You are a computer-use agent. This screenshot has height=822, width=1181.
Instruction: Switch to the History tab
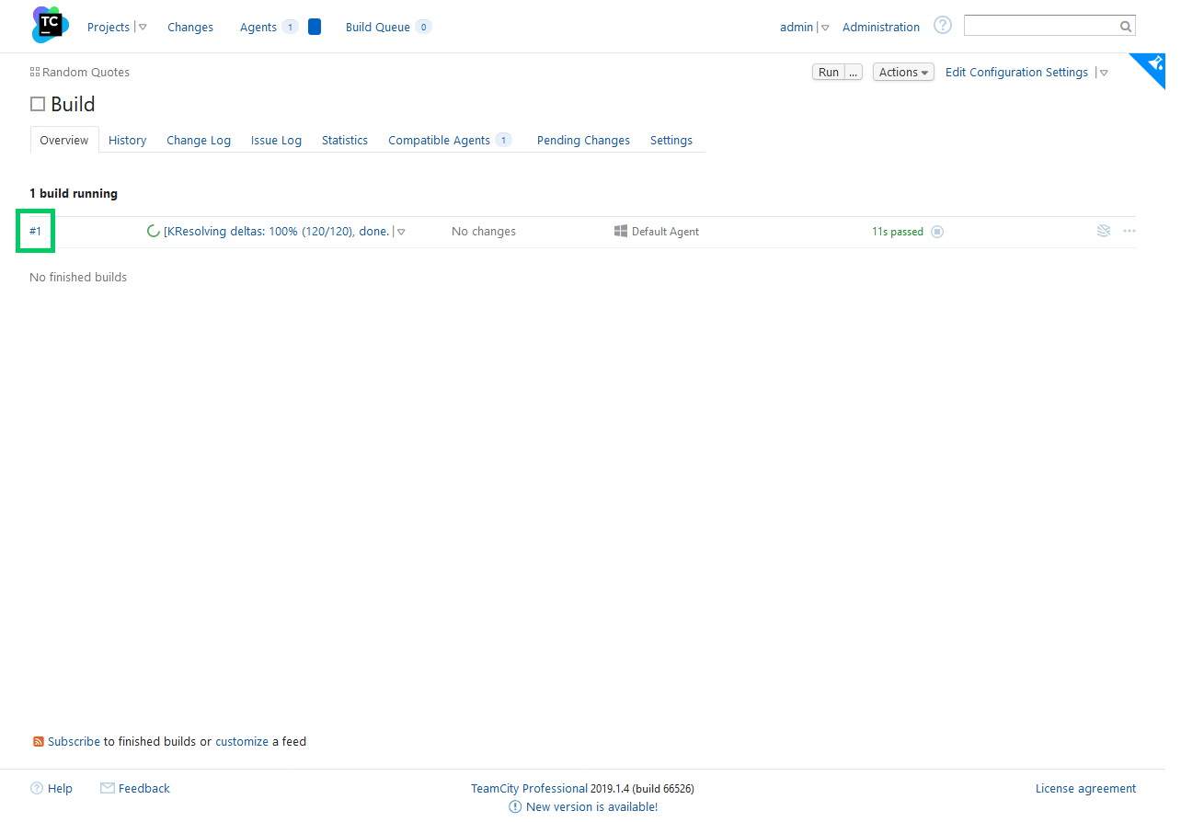pos(127,140)
